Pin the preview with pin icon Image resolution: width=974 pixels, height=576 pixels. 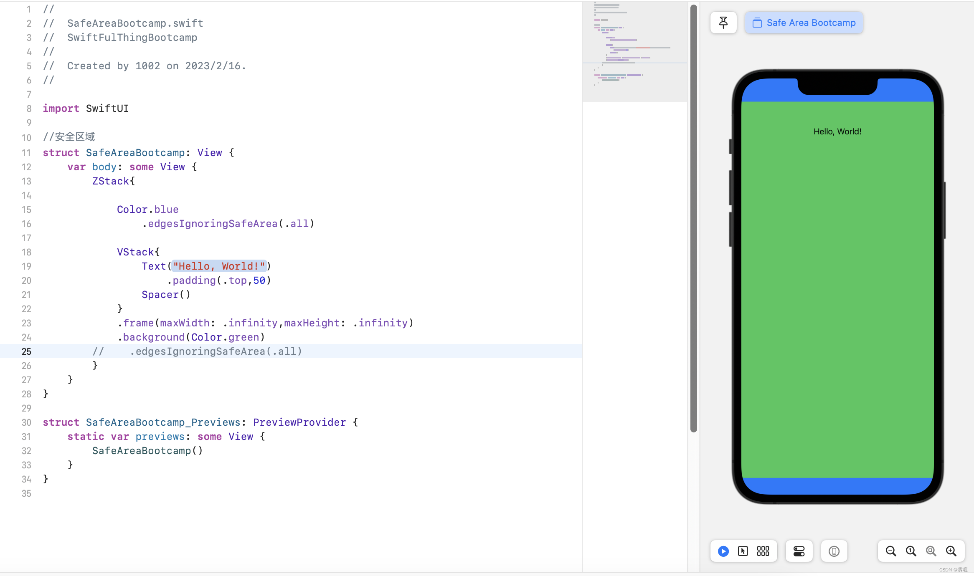tap(723, 23)
